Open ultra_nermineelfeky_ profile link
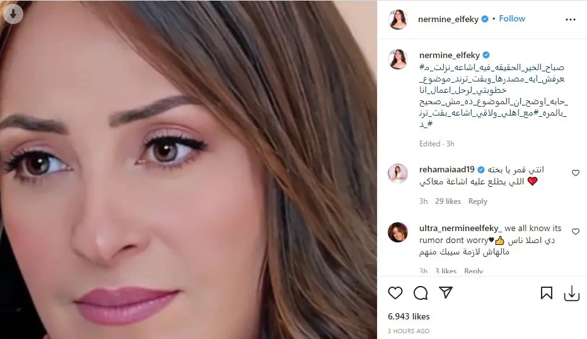The image size is (587, 339). (x=460, y=229)
